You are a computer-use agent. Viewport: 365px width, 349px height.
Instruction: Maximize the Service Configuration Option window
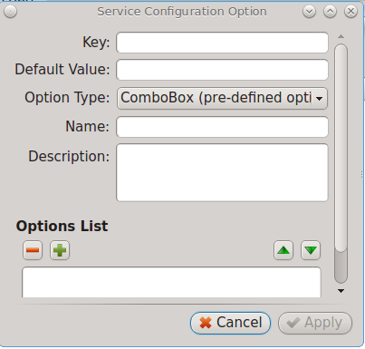coord(330,12)
